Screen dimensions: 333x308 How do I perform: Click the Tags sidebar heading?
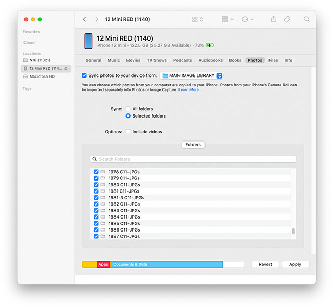coord(27,89)
